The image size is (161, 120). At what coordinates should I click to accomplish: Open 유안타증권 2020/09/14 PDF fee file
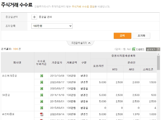tap(42, 114)
